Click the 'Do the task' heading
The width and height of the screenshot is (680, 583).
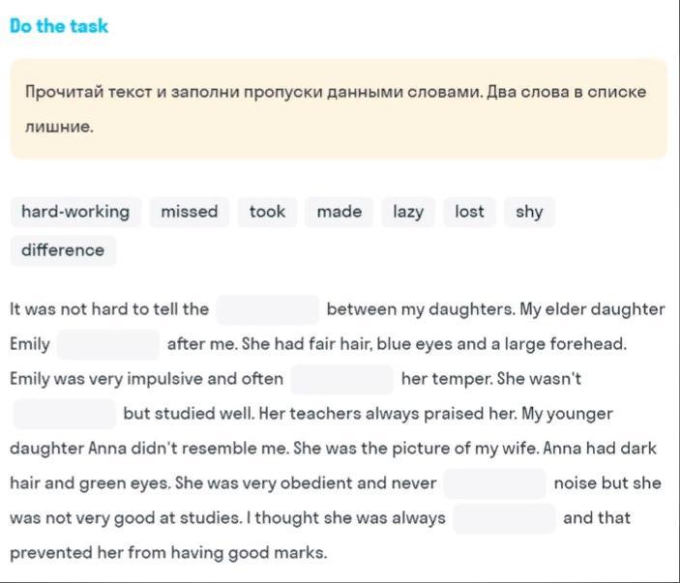click(59, 26)
